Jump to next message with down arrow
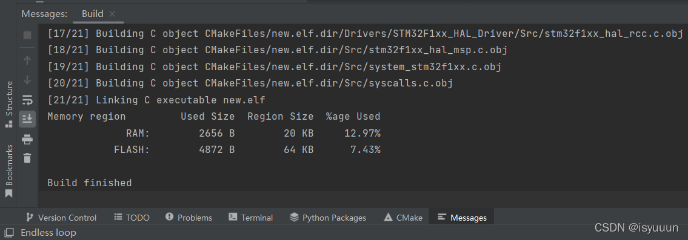 [x=27, y=80]
